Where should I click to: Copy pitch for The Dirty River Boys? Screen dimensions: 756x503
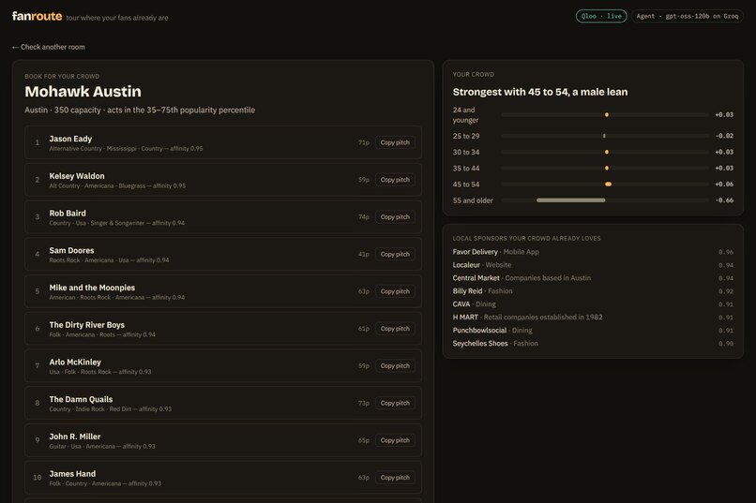coord(395,329)
